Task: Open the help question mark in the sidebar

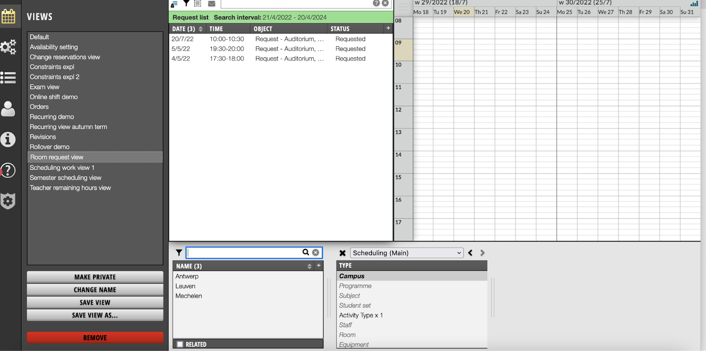Action: [8, 170]
